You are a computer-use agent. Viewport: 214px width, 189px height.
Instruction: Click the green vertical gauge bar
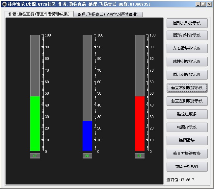pyautogui.click(x=35, y=93)
